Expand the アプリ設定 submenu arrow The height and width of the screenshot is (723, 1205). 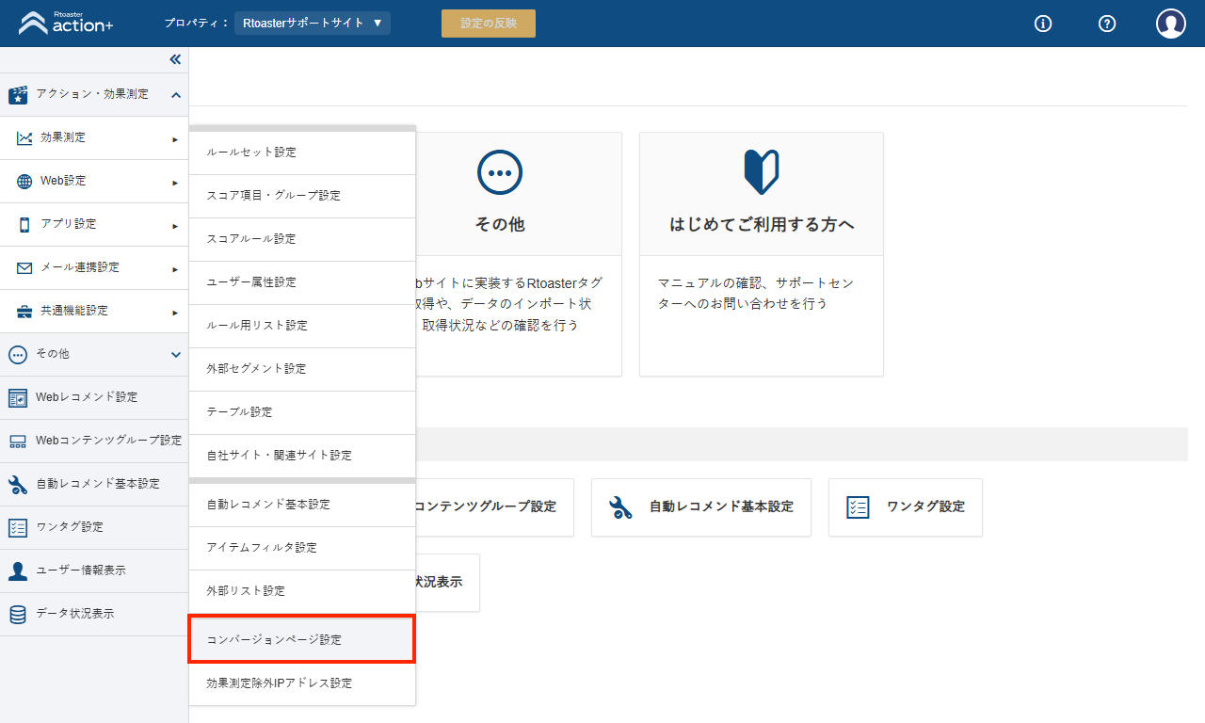click(x=175, y=226)
